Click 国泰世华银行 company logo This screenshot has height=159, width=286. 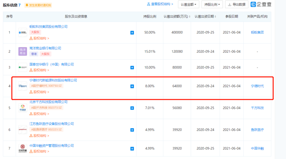23,68
